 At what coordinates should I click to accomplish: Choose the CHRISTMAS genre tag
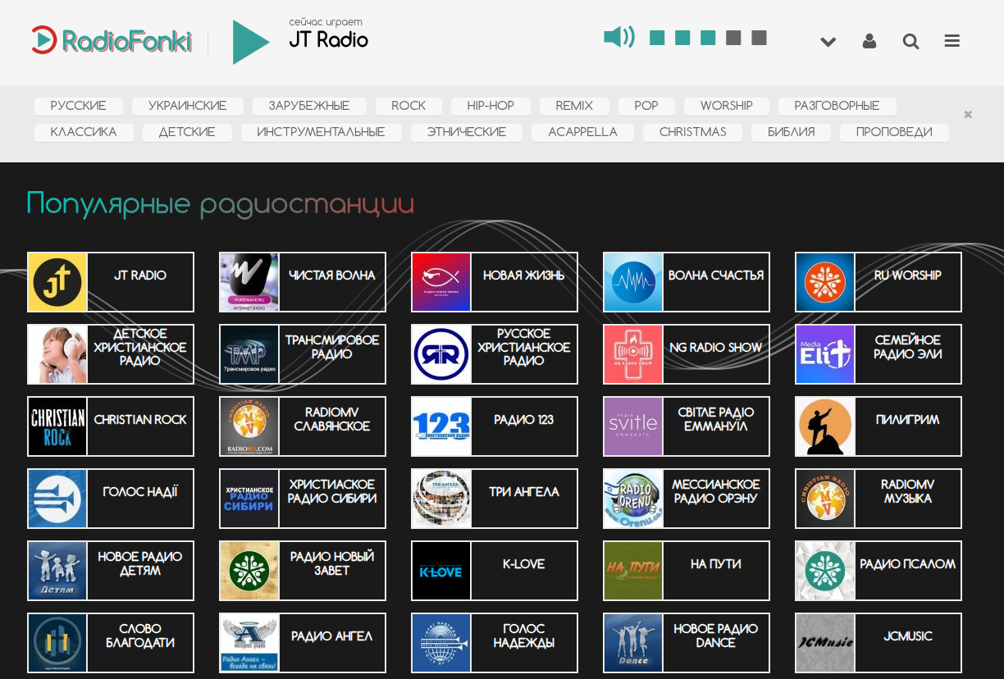tap(693, 132)
